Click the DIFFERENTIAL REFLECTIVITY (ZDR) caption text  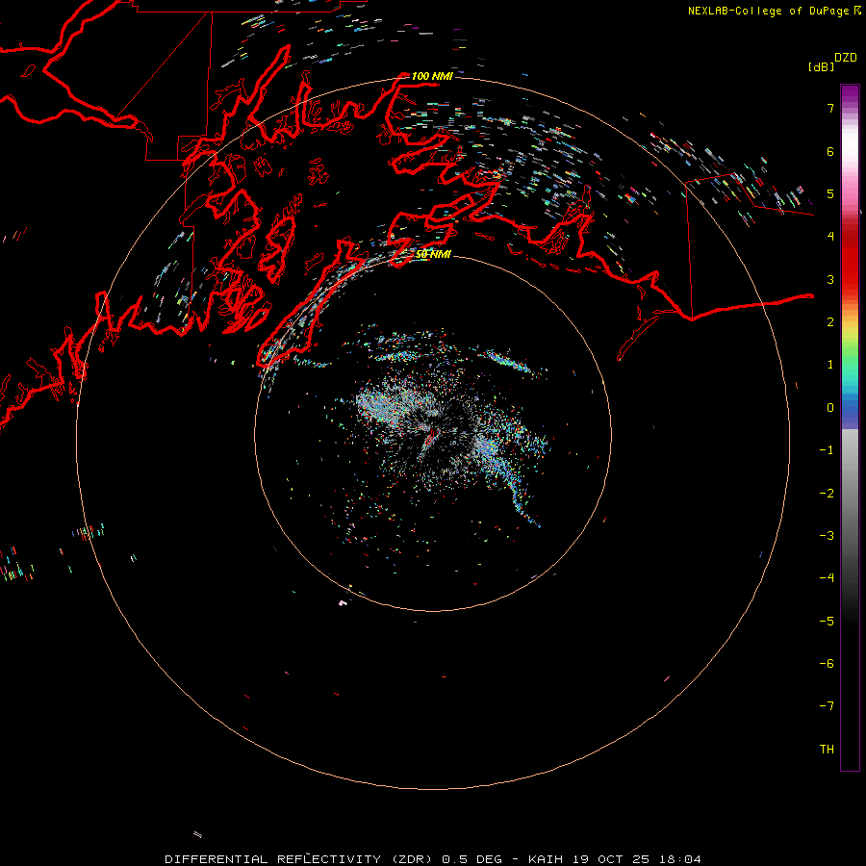pyautogui.click(x=300, y=859)
